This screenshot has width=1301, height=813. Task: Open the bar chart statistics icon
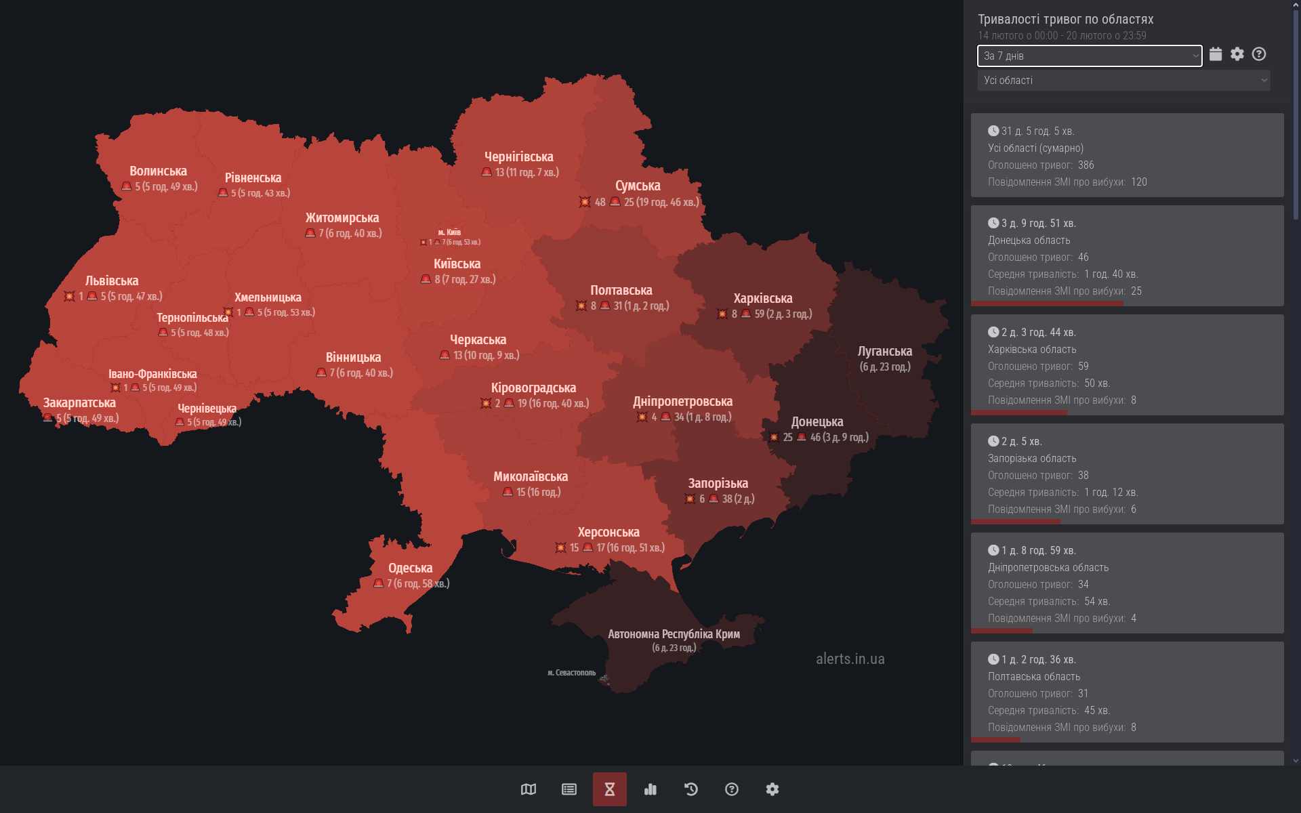(x=650, y=789)
